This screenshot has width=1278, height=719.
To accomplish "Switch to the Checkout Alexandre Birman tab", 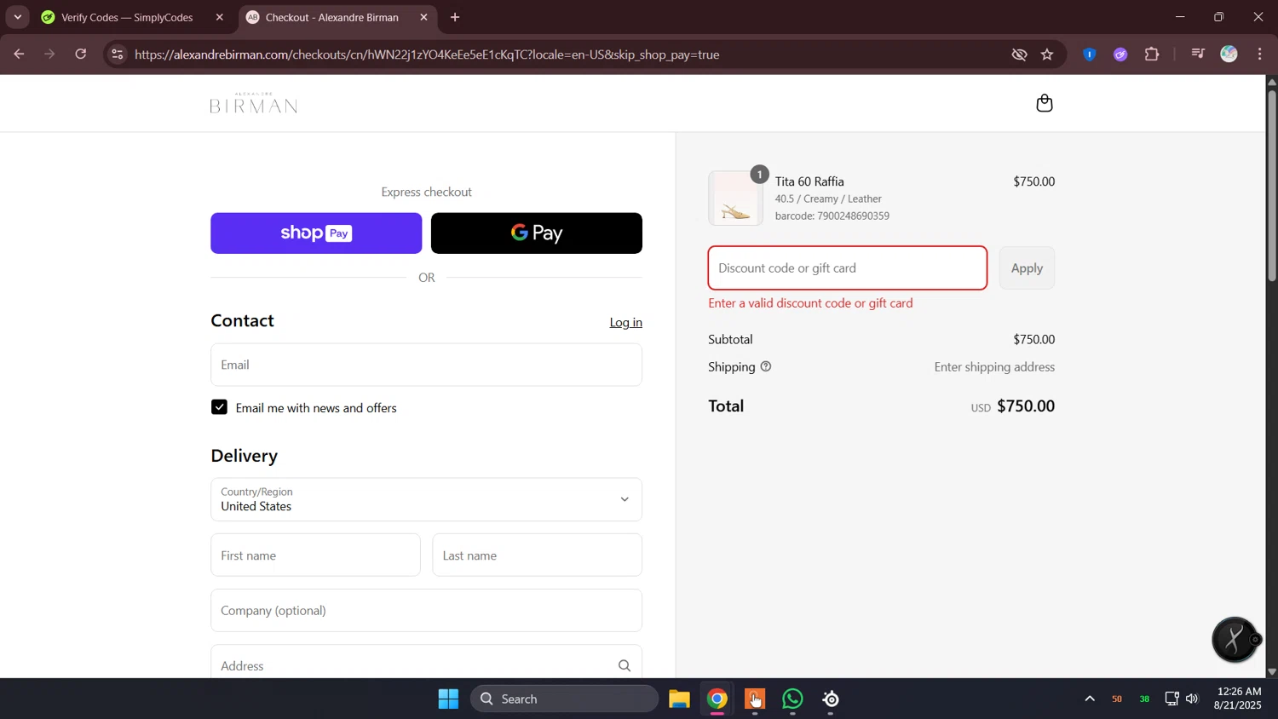I will coord(332,17).
